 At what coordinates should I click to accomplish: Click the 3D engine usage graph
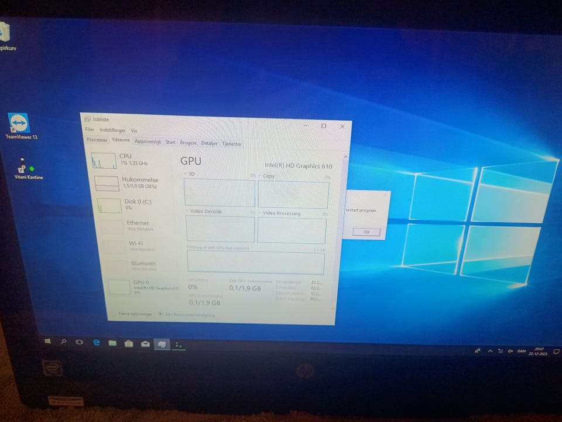220,193
